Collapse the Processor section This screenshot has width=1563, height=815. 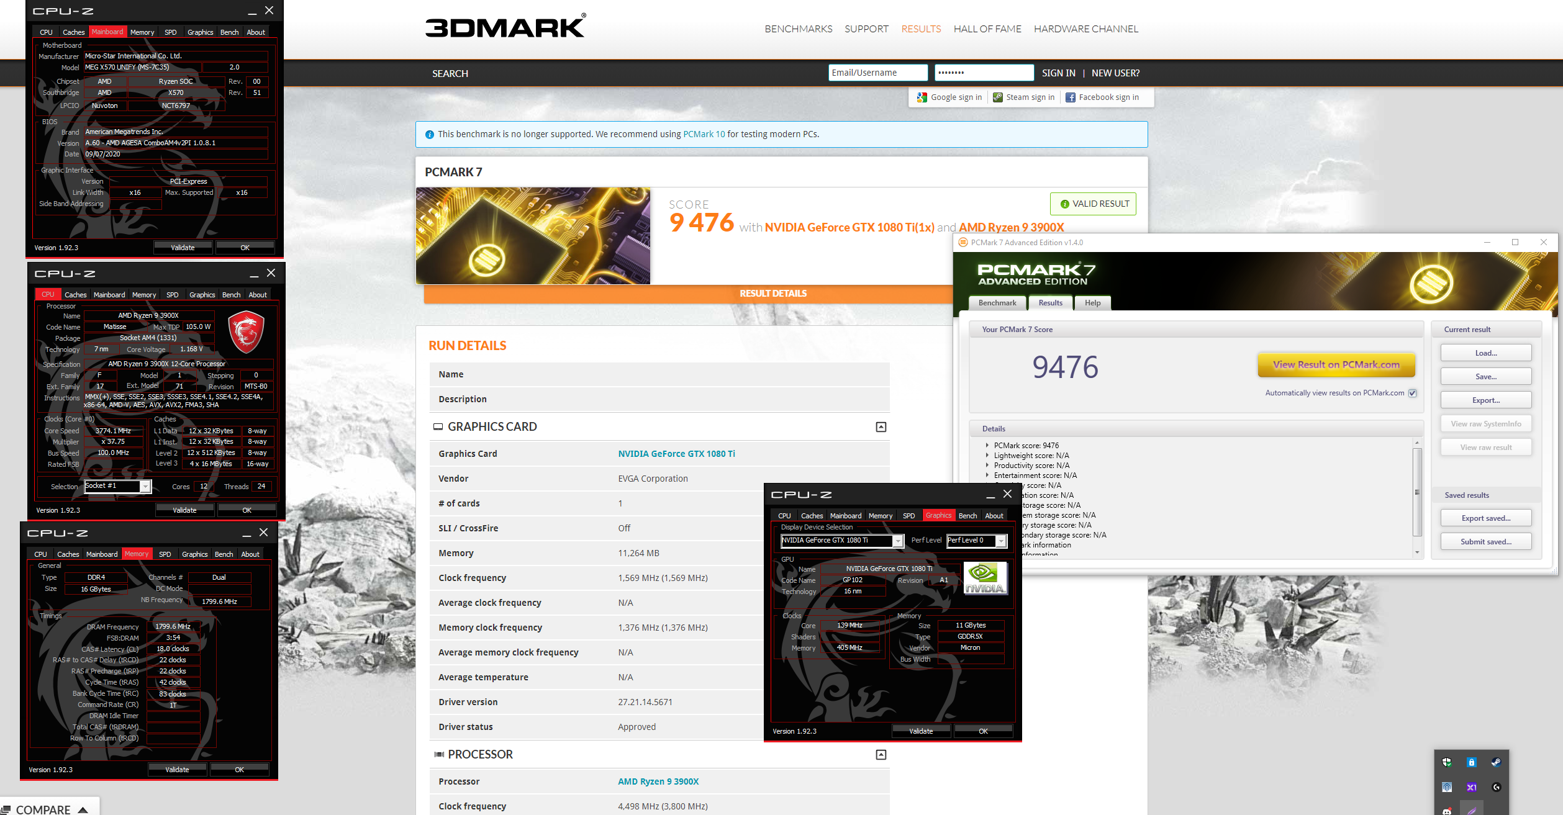tap(881, 755)
